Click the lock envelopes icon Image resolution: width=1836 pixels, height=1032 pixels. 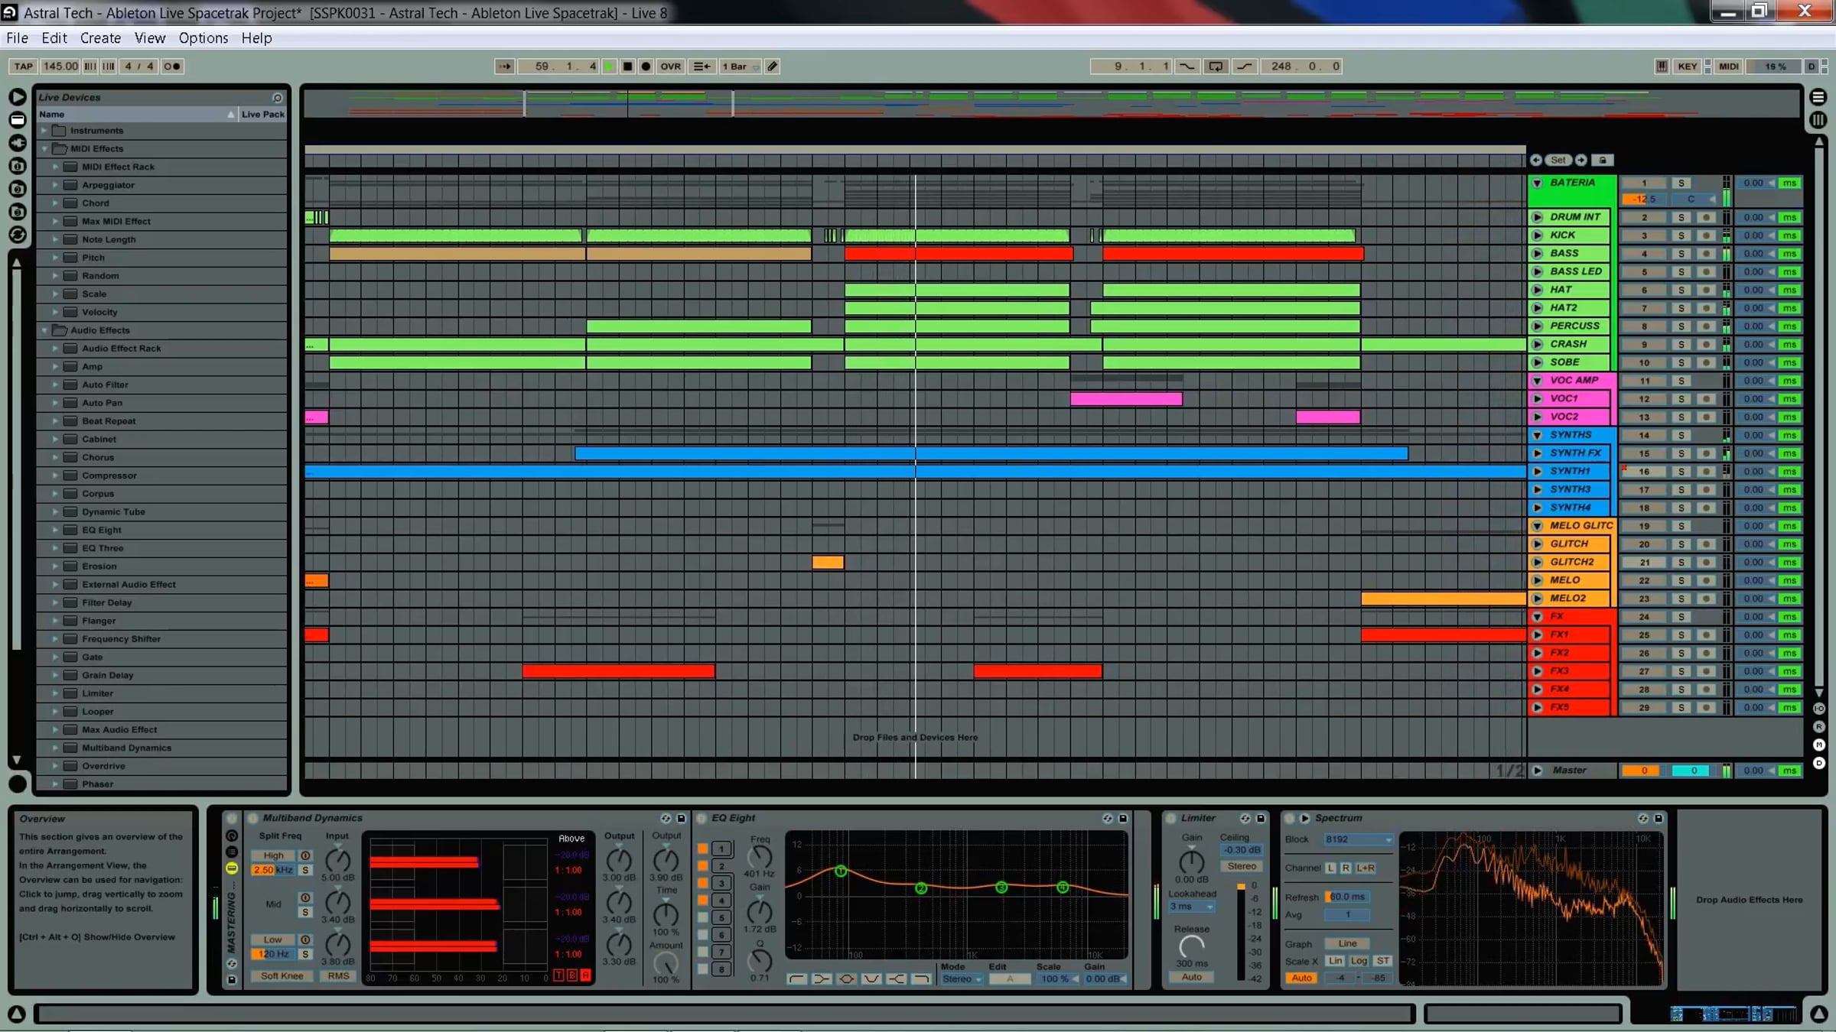(x=1603, y=160)
